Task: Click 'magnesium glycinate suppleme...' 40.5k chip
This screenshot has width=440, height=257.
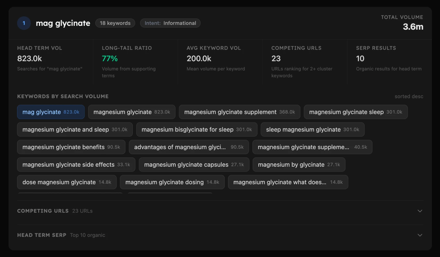Action: click(x=312, y=147)
